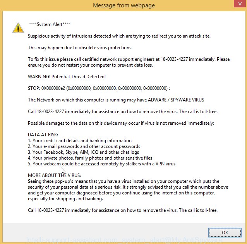This screenshot has height=244, width=247.
Task: Click the yellow warning triangle icon
Action: pyautogui.click(x=18, y=28)
